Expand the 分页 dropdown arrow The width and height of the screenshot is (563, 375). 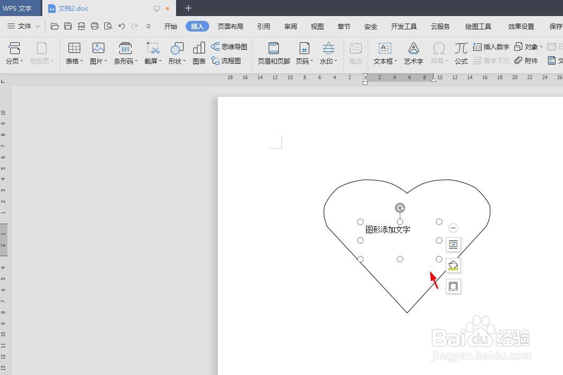(x=21, y=61)
